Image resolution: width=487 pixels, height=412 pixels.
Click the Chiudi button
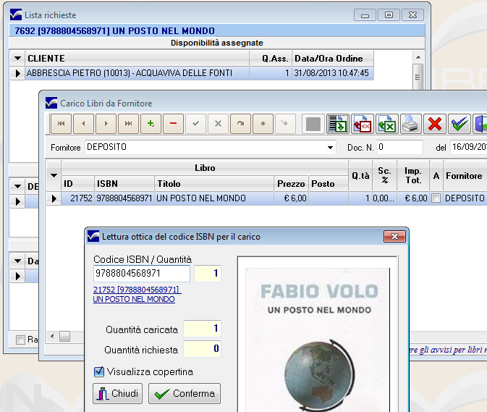118,393
